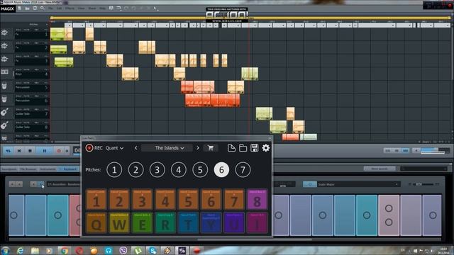Viewport: 454px width, 255px height.
Task: Open the Scale: Major dropdown
Action: (359, 184)
